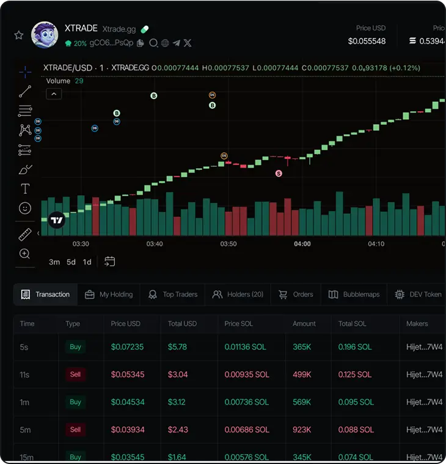Click the orange DS marker on candle line
Screen dimensions: 446x464
224,156
